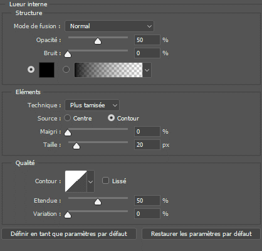Click the Opacité value field showing 50
The height and width of the screenshot is (251, 262).
(x=147, y=40)
